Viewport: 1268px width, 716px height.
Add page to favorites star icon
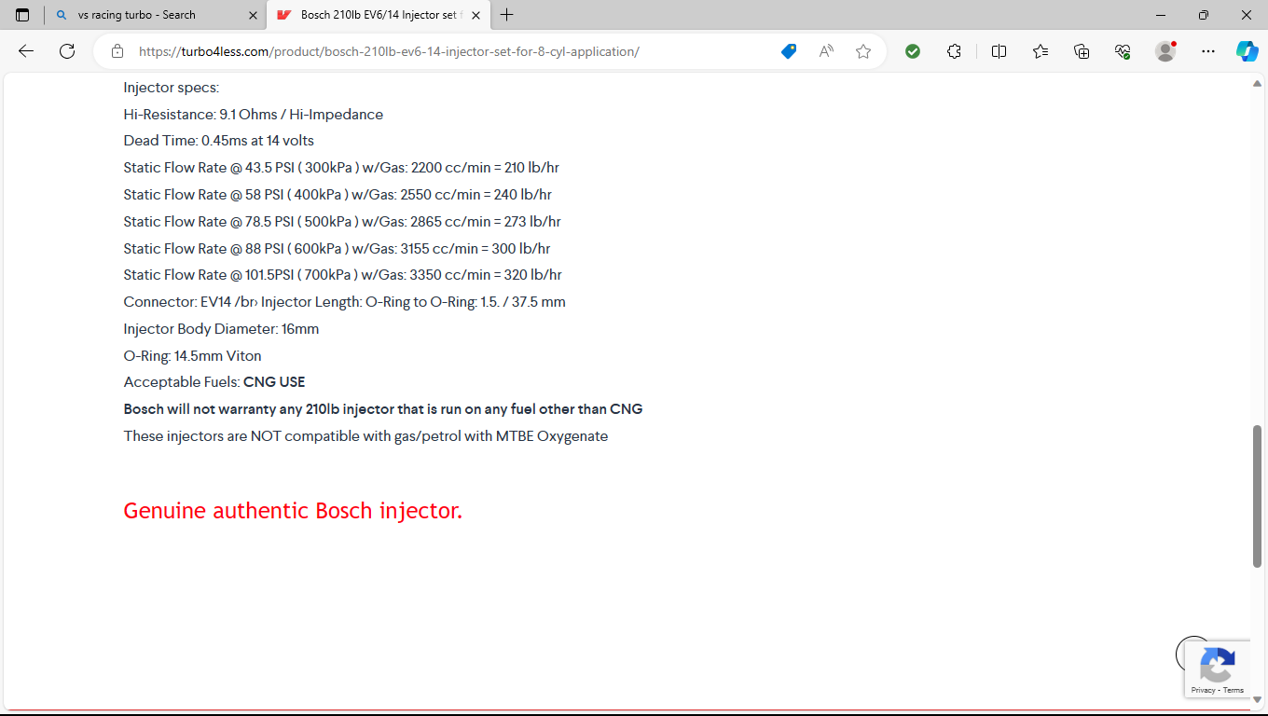863,51
